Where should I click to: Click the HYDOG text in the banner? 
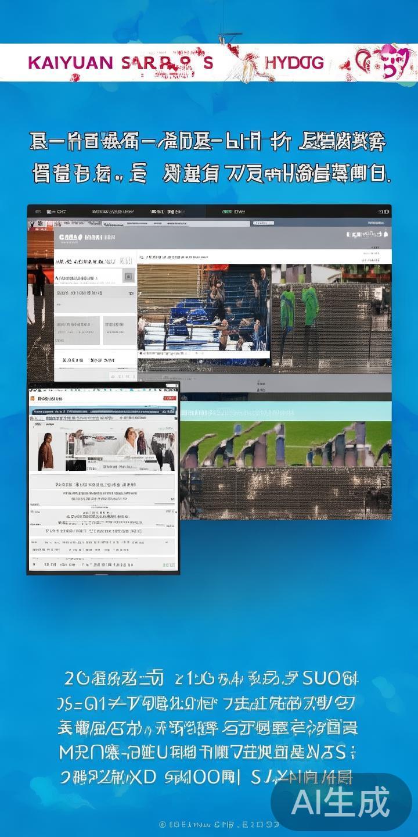[294, 63]
